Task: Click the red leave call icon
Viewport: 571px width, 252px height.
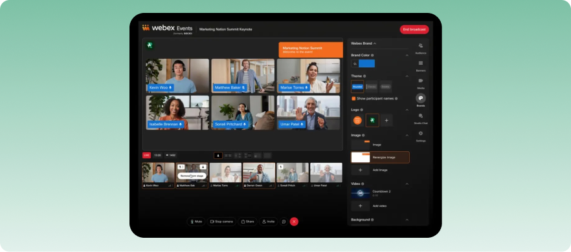Action: [294, 222]
